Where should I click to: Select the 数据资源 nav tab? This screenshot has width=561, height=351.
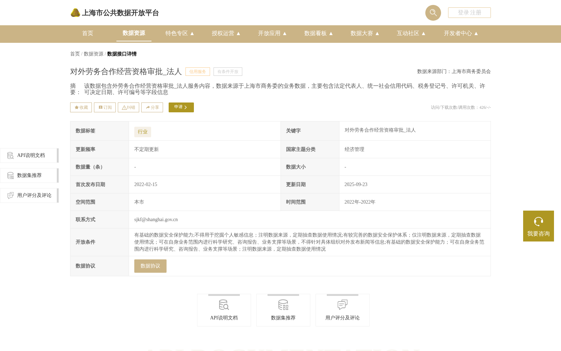(134, 33)
